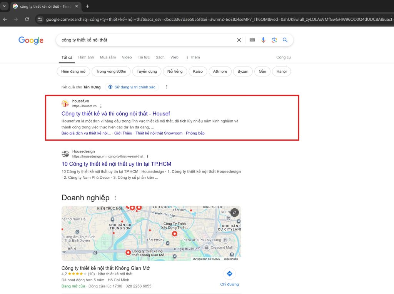Switch to the Web tab
This screenshot has width=394, height=294.
coord(174,57)
